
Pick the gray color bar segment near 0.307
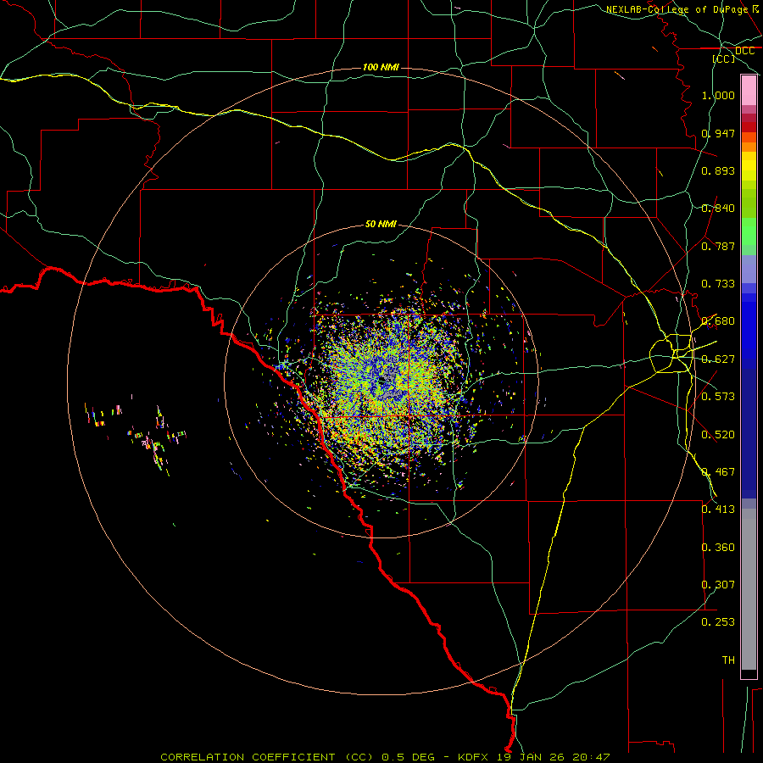[x=749, y=589]
